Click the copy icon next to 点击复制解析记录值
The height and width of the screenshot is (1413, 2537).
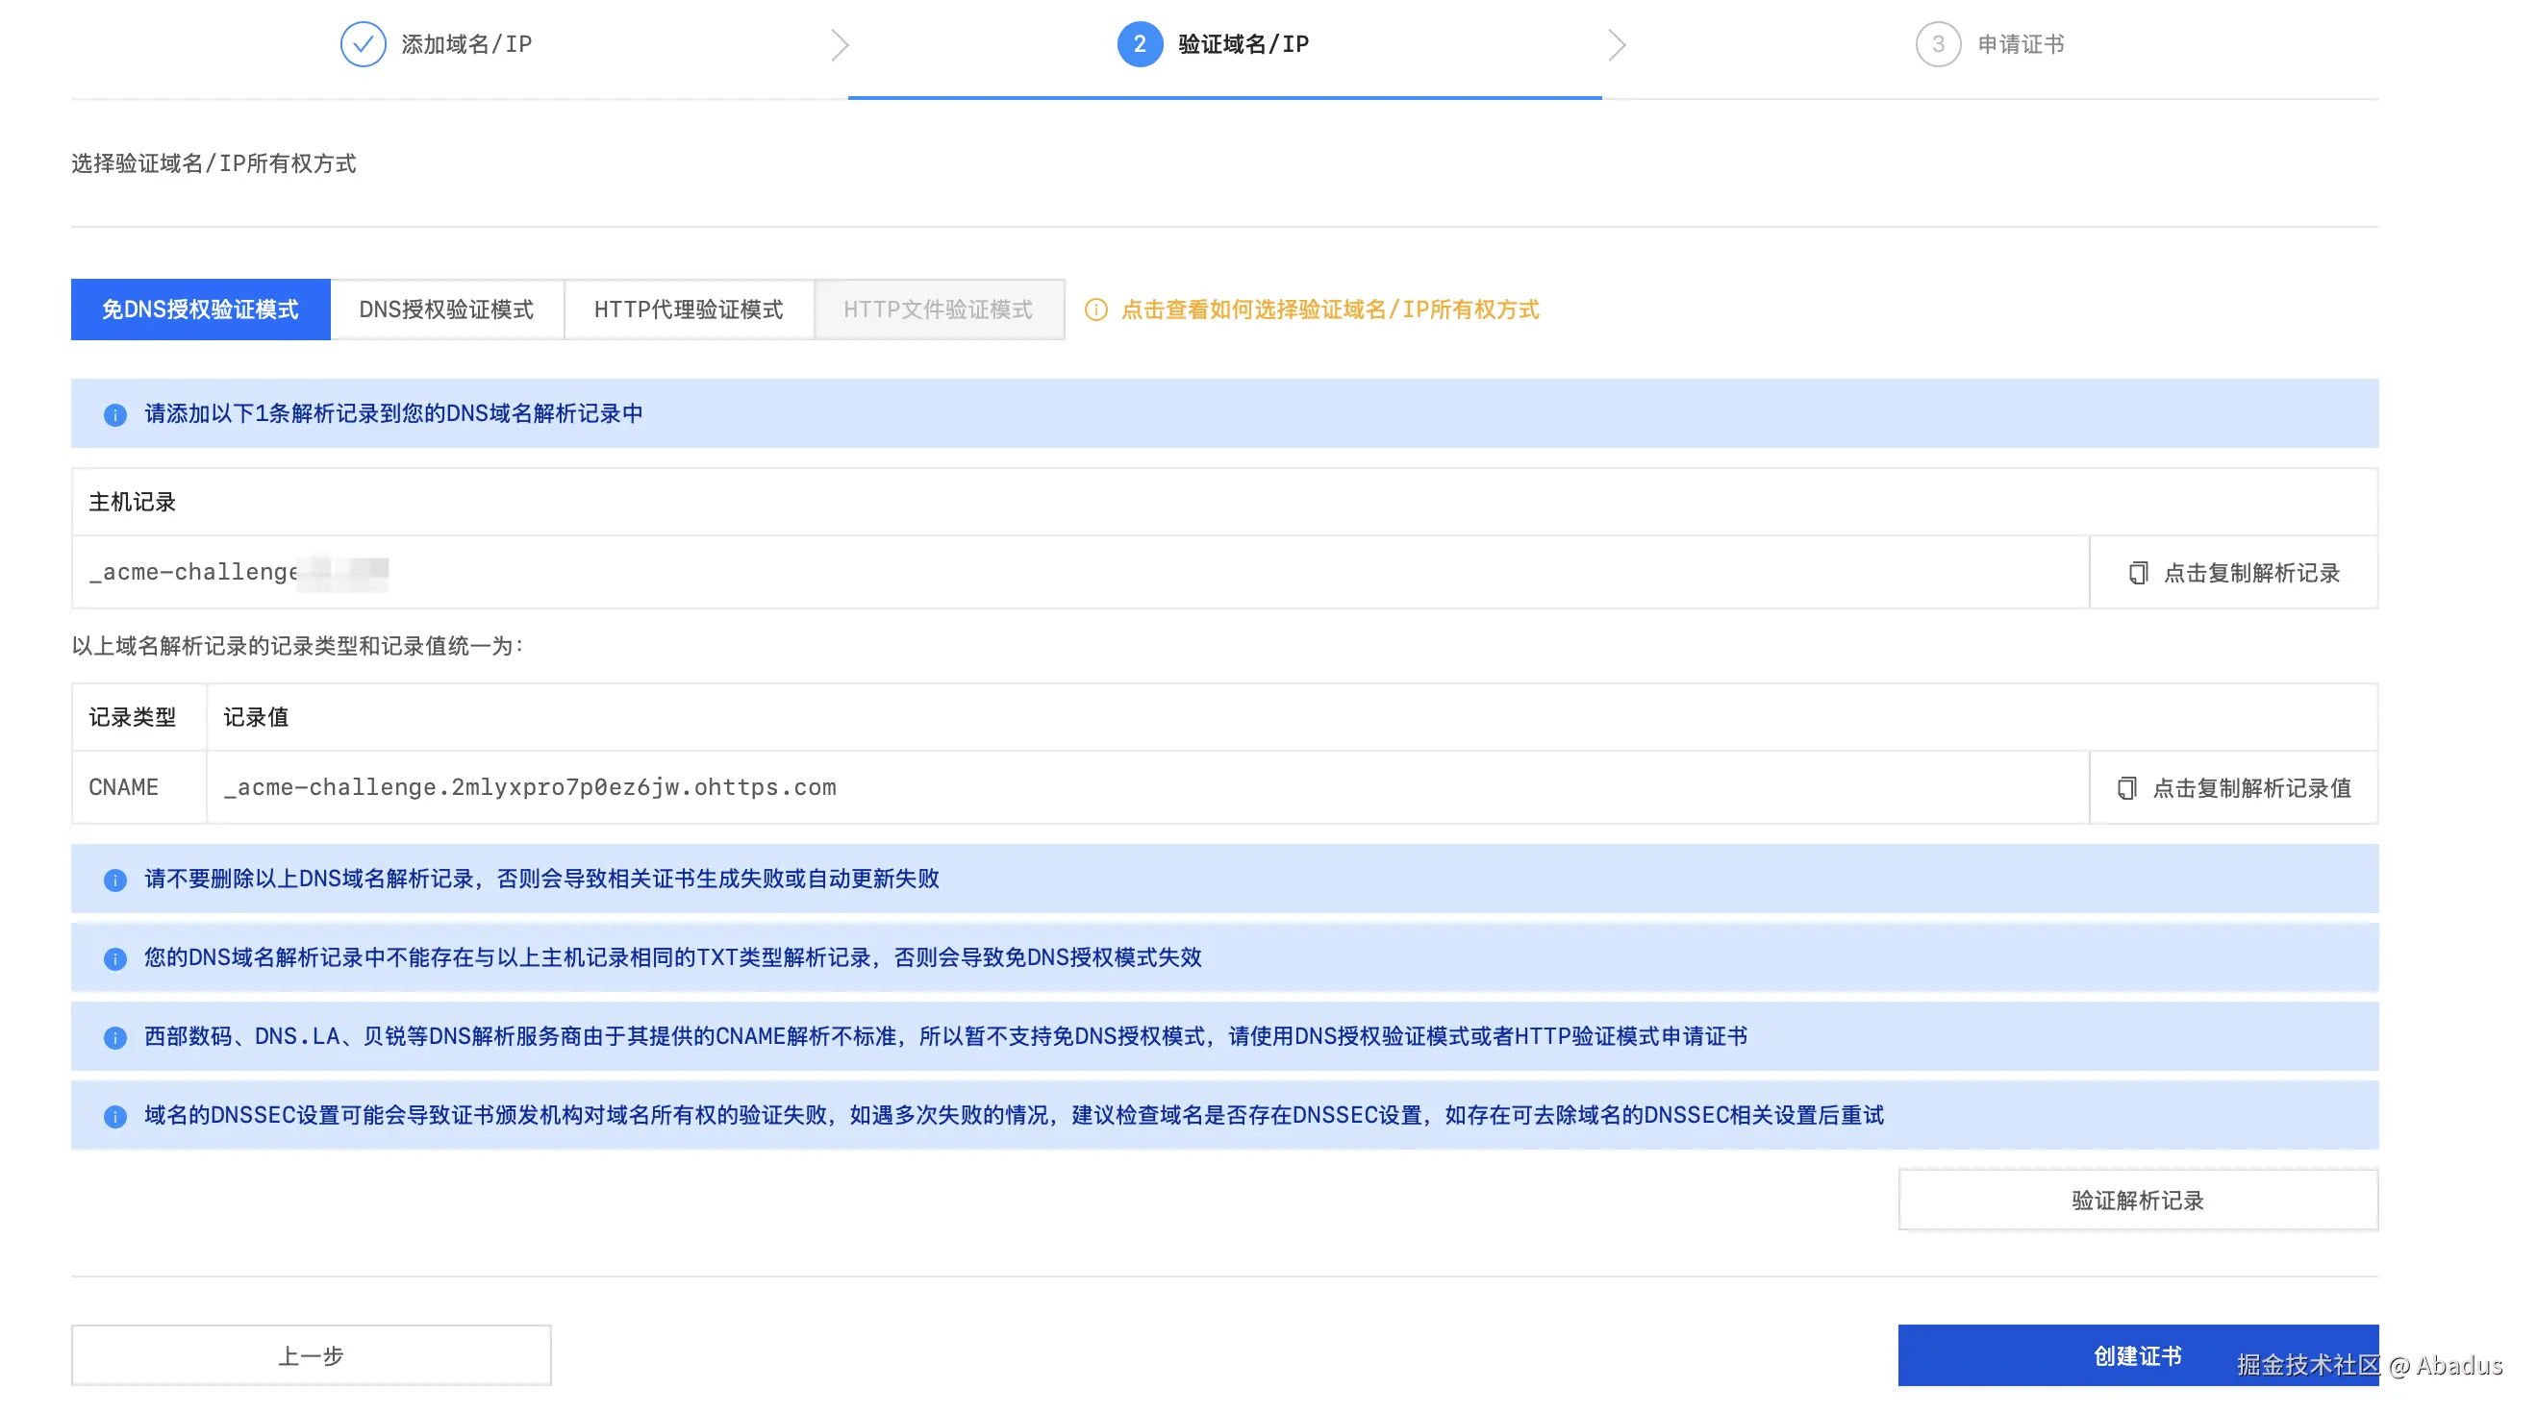point(2126,788)
